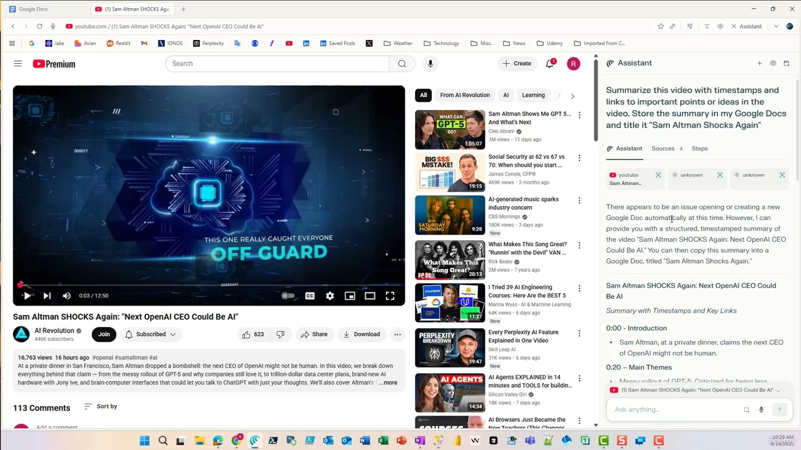Open the Create button

click(517, 64)
